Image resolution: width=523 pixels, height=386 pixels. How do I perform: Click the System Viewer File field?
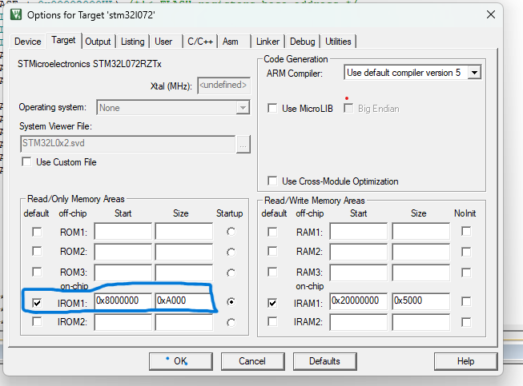[127, 144]
